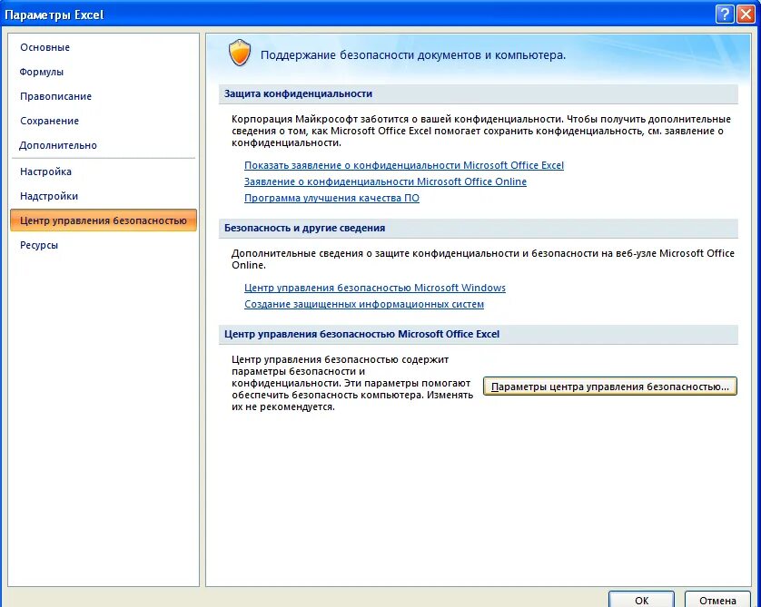The image size is (761, 607).
Task: Click header Центр управления безопасностью Microsoft Office Excel
Action: (478, 335)
